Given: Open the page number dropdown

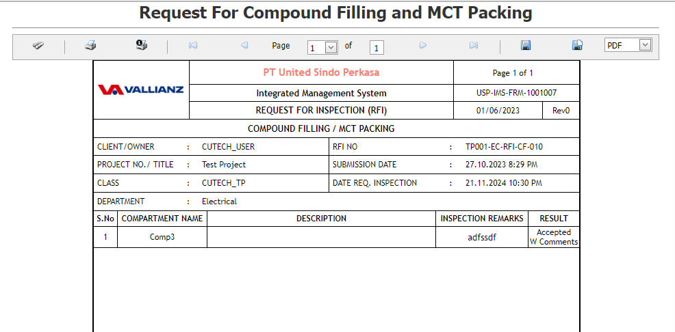Looking at the screenshot, I should click(x=331, y=47).
